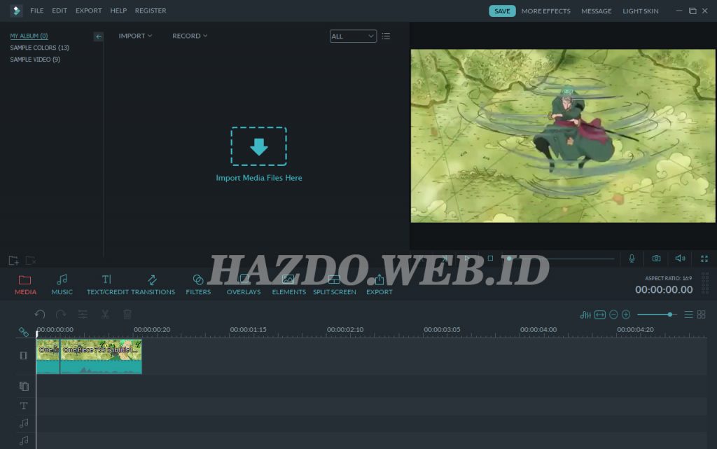Click the second music track icon
Viewport: 717px width, 449px height.
[x=24, y=441]
